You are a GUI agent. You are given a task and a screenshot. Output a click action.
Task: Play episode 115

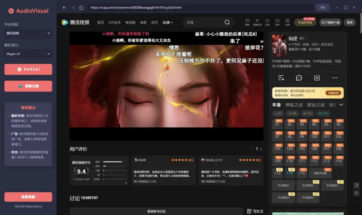pyautogui.click(x=302, y=173)
